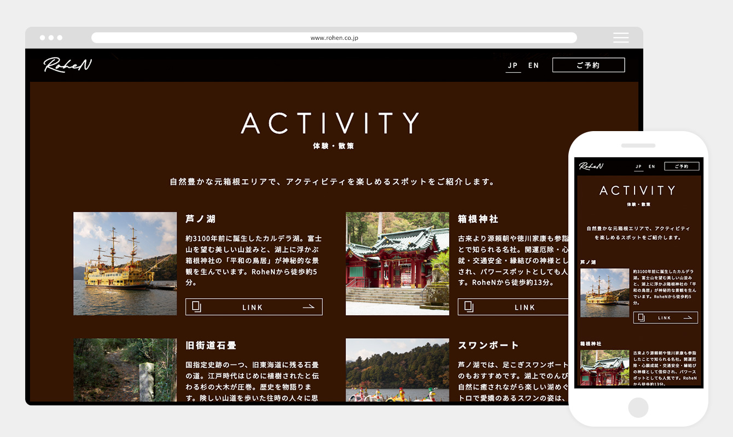Open the browser hamburger menu icon

click(621, 38)
